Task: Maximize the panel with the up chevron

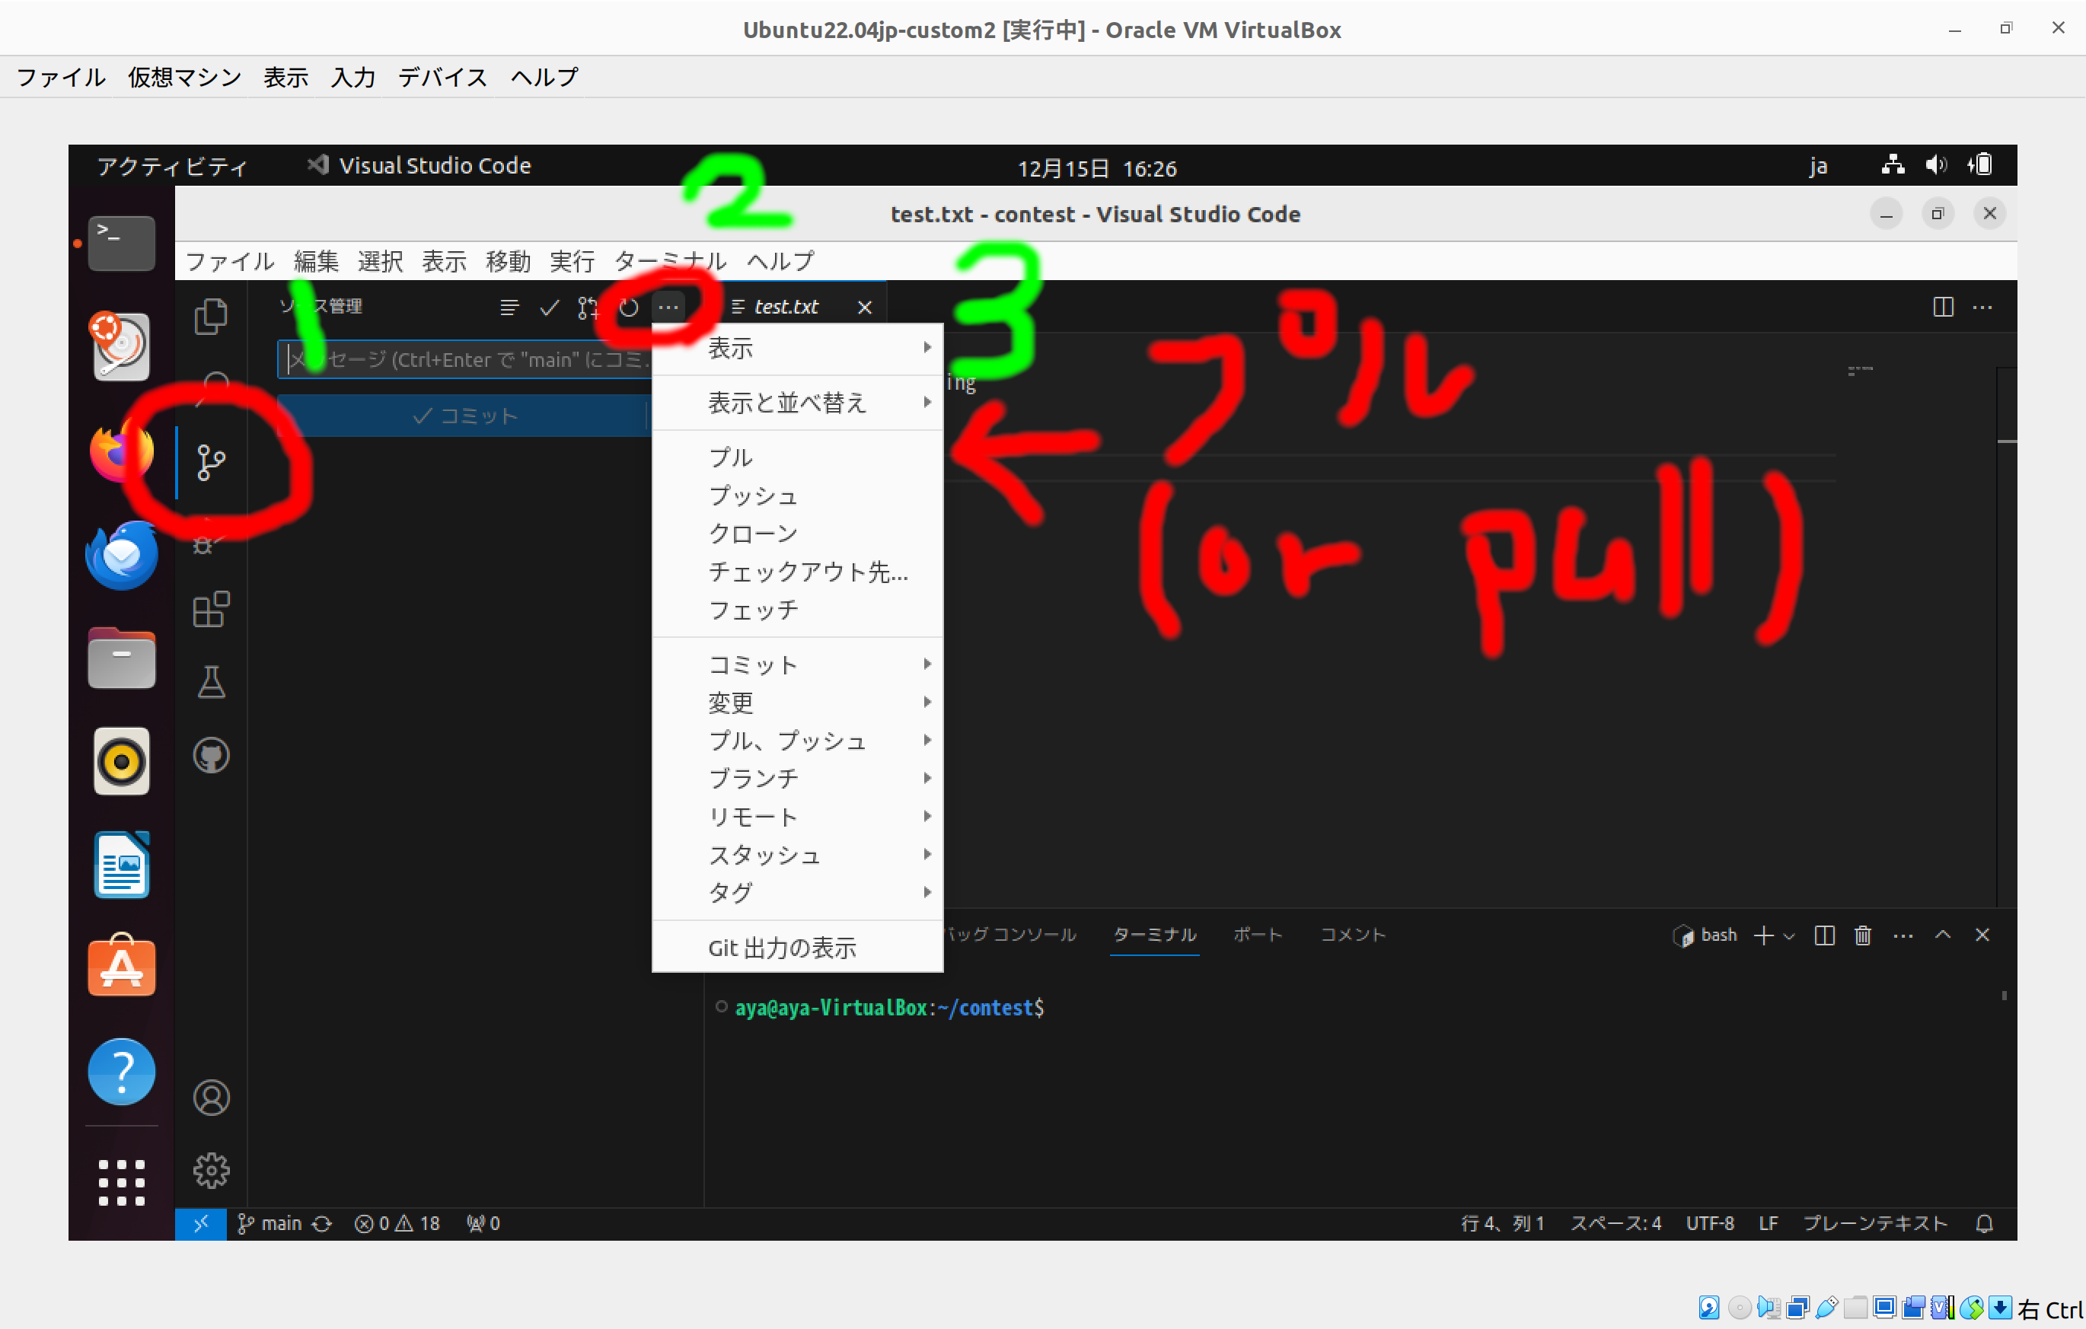Action: [x=1943, y=935]
